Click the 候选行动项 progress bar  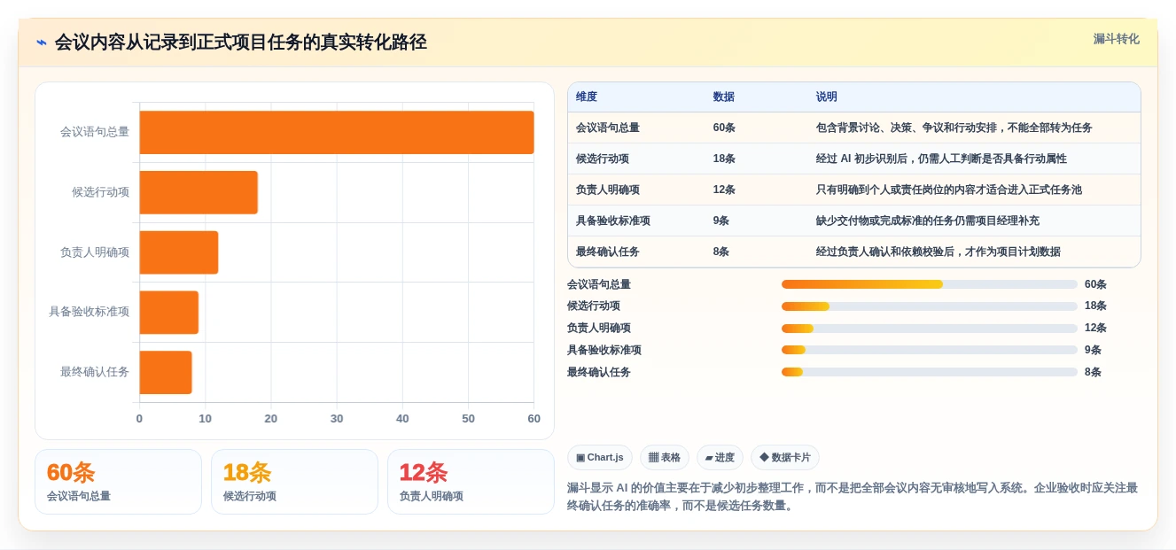pos(930,306)
